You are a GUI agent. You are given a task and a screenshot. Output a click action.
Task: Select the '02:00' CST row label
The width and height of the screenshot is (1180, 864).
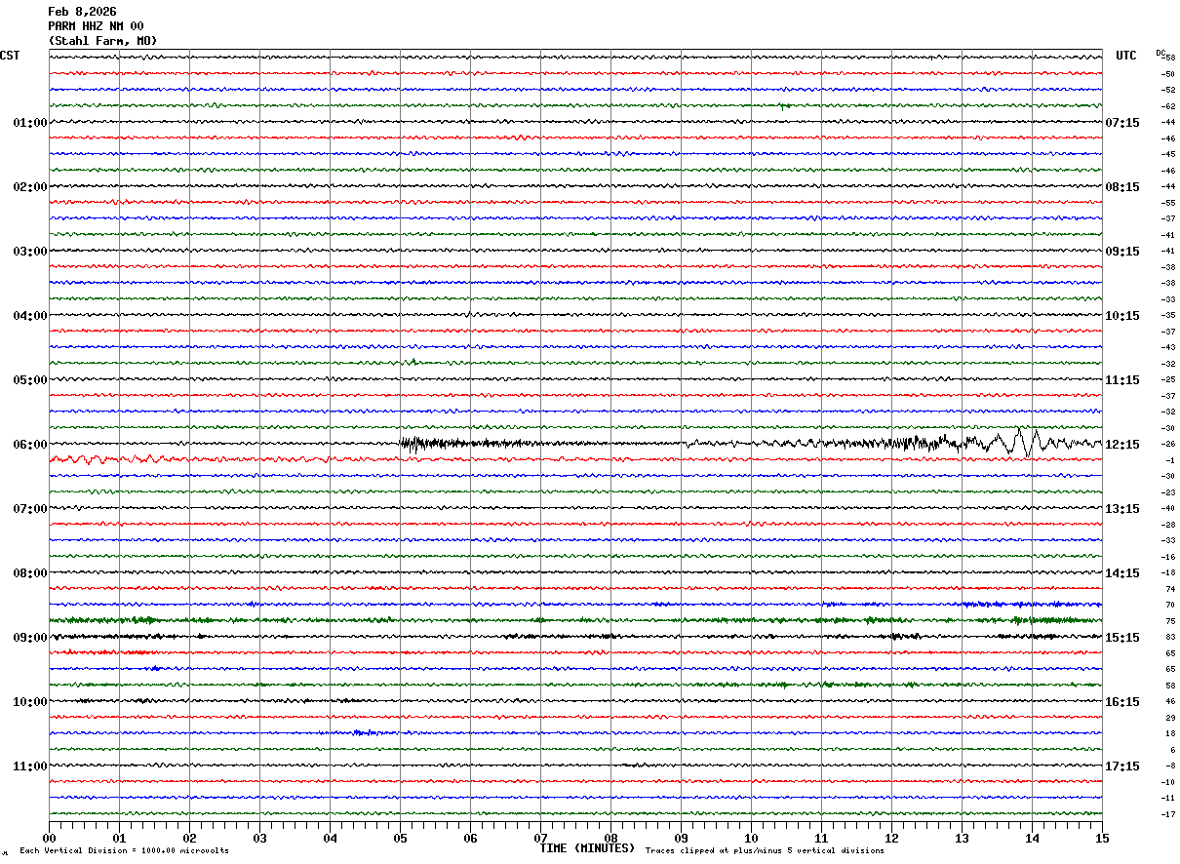[x=30, y=187]
